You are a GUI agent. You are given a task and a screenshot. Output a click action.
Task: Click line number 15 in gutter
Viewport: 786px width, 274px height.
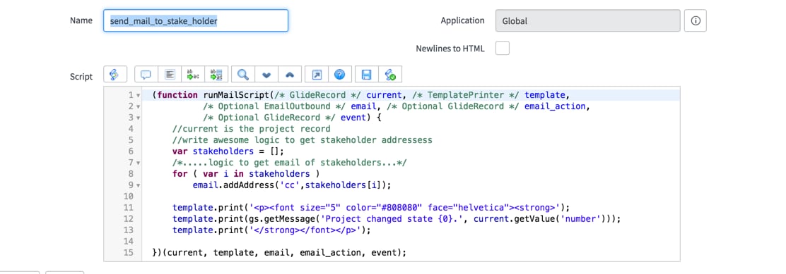tap(129, 253)
